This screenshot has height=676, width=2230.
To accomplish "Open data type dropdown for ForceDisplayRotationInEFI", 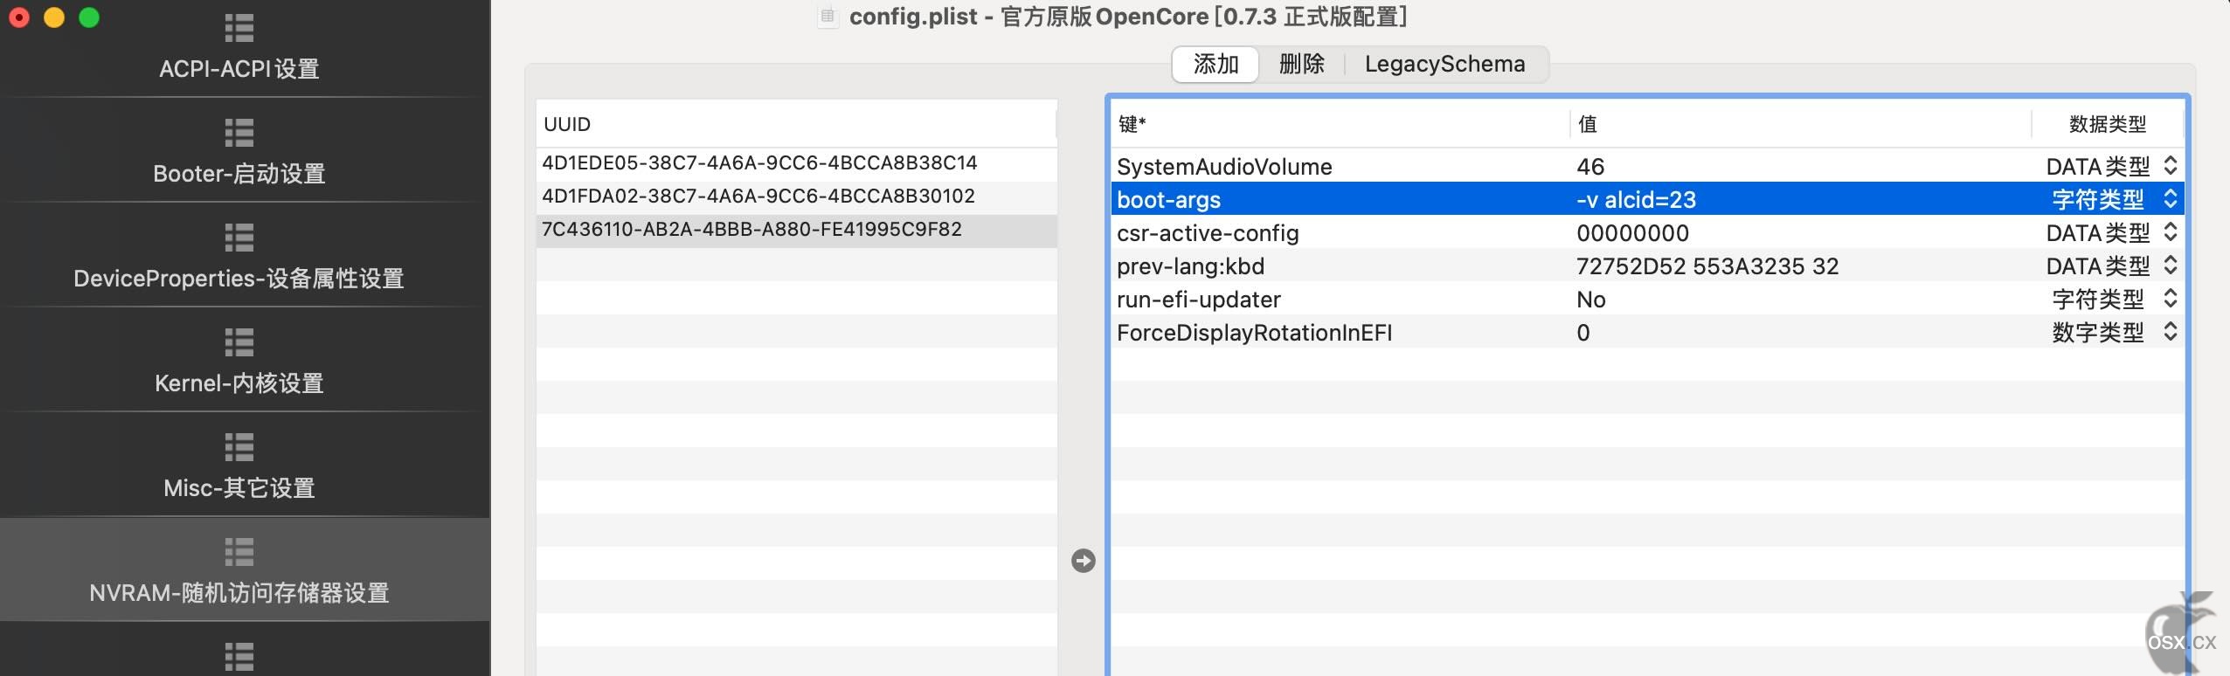I will [x=2170, y=331].
